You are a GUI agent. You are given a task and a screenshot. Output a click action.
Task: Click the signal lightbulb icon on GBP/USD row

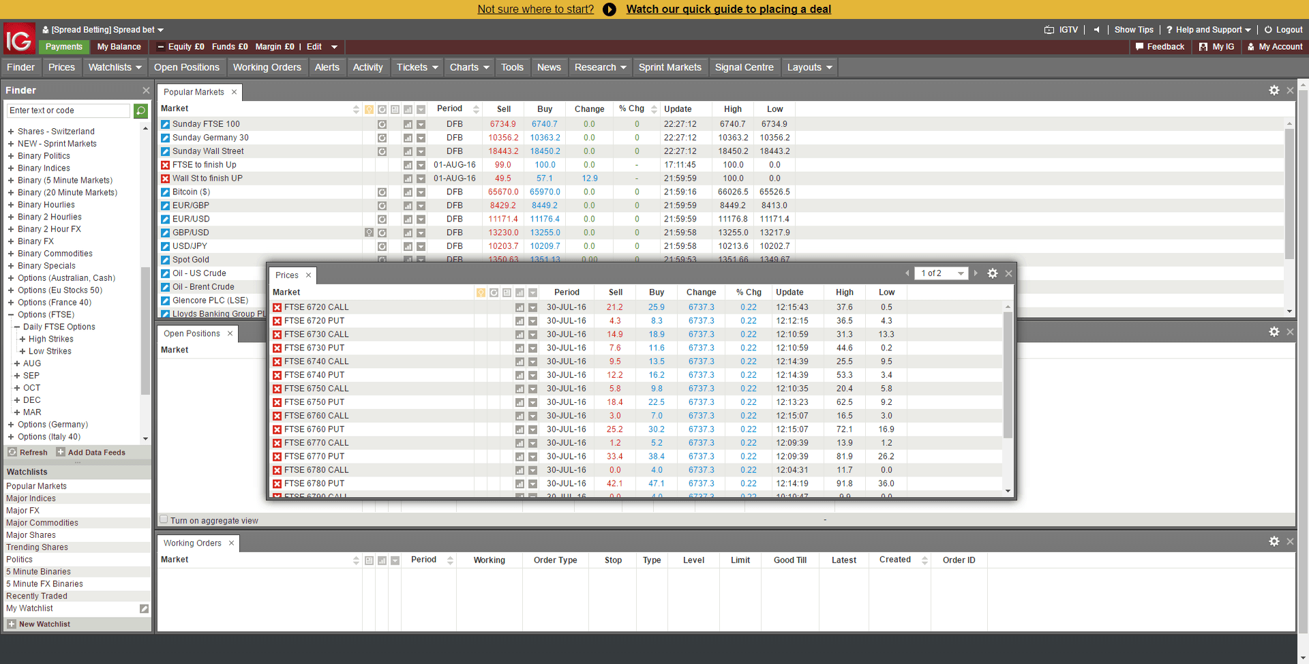[x=369, y=232]
